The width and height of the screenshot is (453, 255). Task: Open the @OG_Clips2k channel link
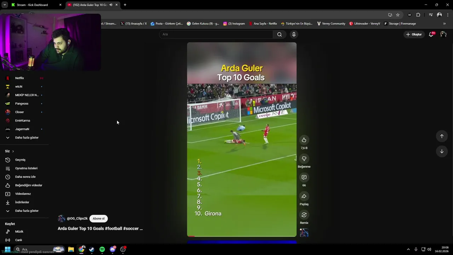click(77, 219)
